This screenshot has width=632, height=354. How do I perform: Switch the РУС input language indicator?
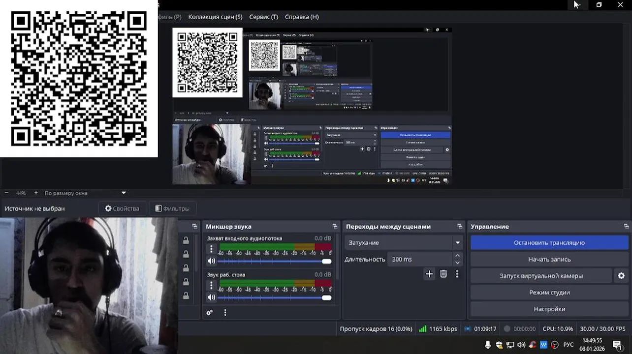(569, 345)
